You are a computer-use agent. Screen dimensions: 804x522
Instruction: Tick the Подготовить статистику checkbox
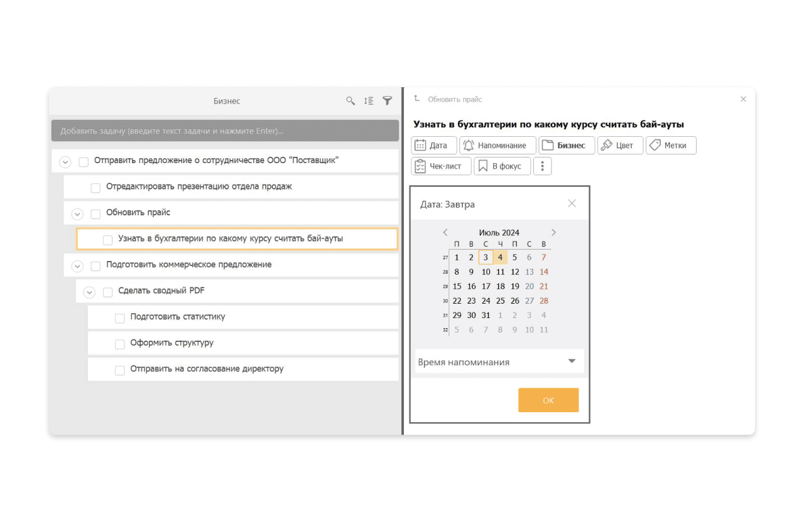[120, 319]
